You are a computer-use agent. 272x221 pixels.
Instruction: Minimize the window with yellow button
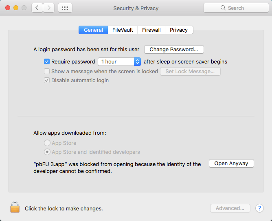click(x=16, y=8)
